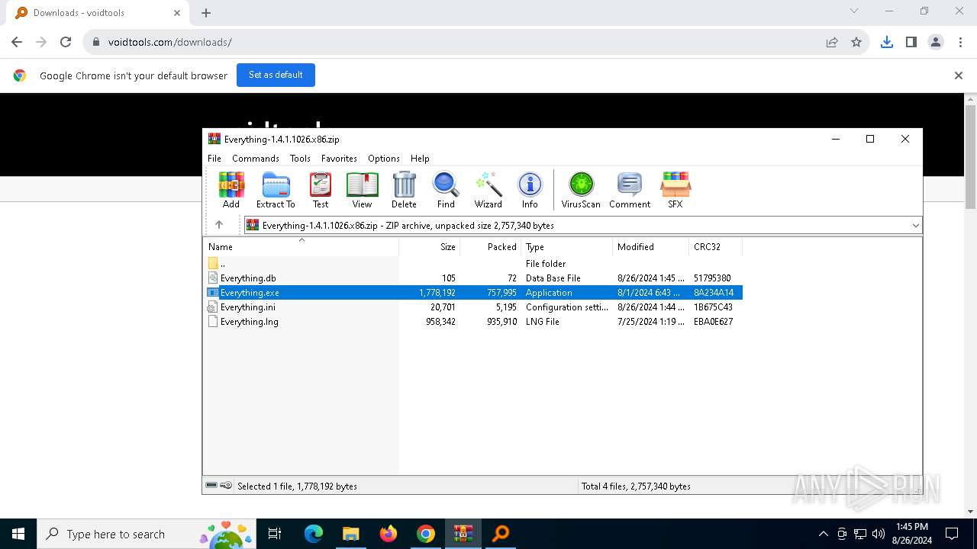
Task: Open a new Chrome tab
Action: tap(206, 13)
